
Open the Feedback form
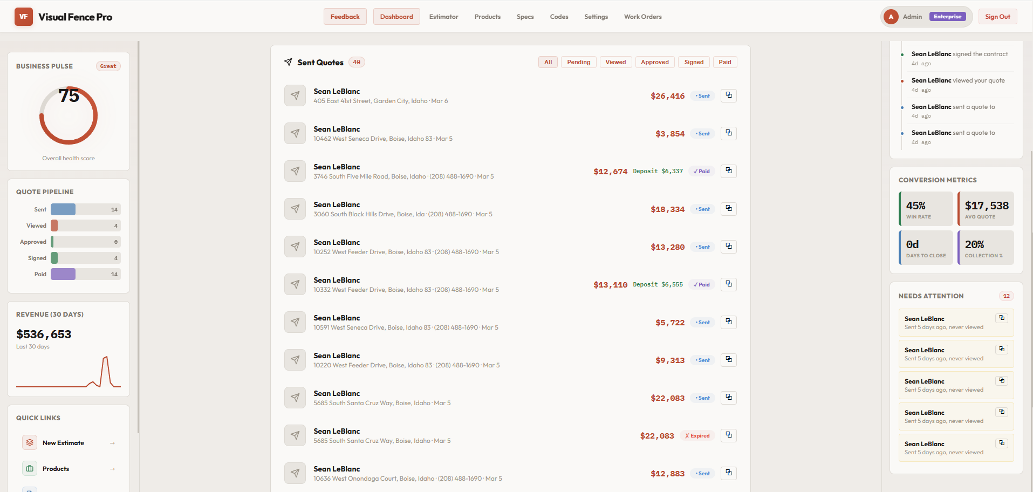345,16
